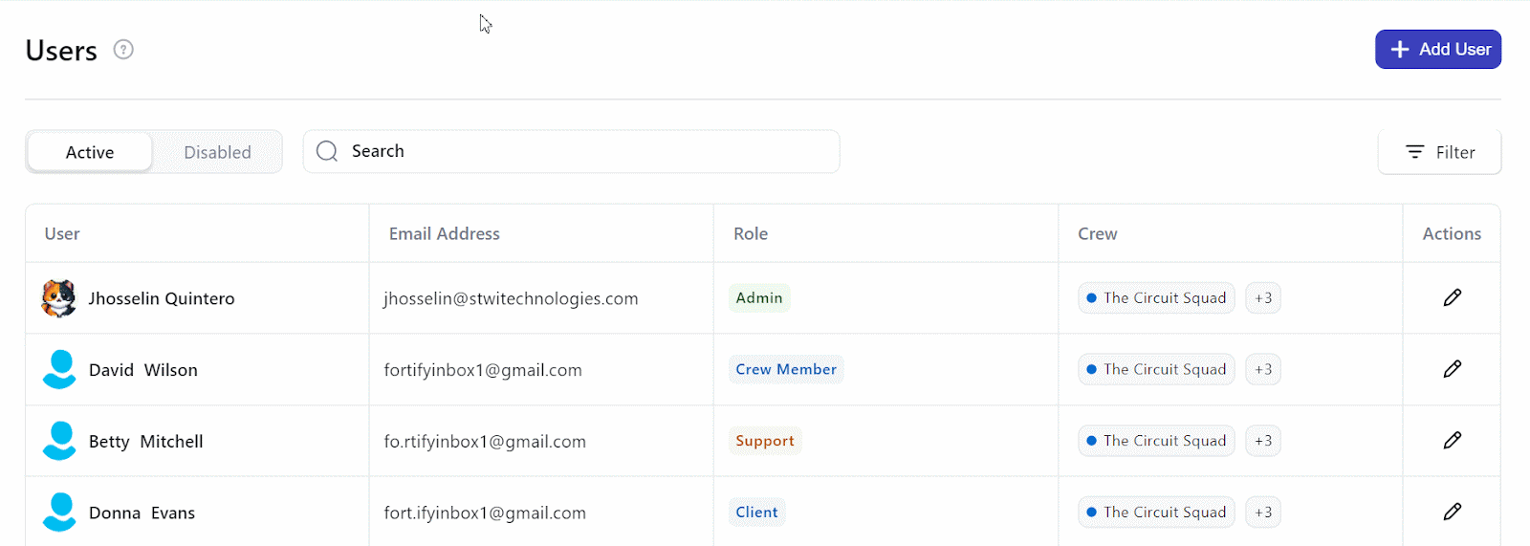Switch to the Disabled users tab

pyautogui.click(x=217, y=152)
